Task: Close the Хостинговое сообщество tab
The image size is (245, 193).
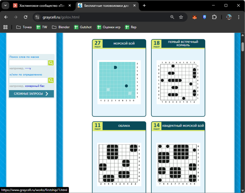Action: click(x=70, y=6)
